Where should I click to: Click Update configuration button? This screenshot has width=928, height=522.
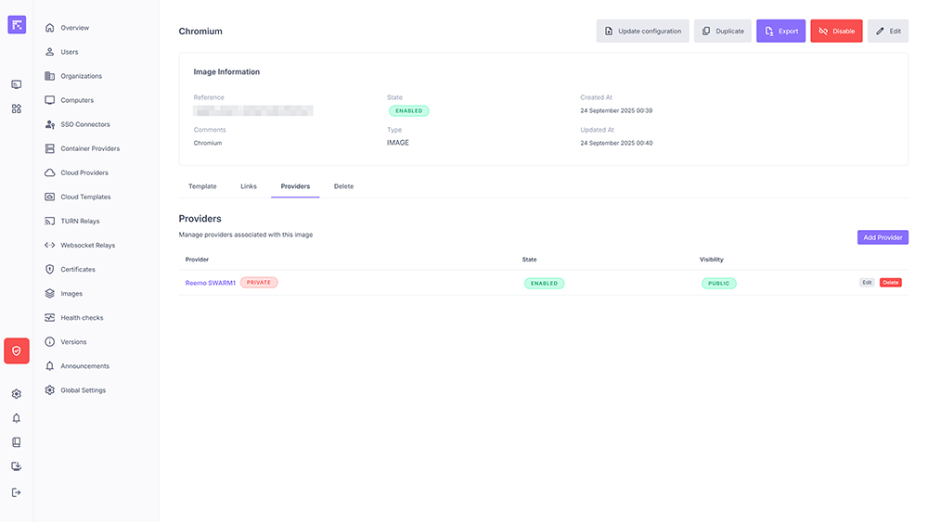coord(642,32)
